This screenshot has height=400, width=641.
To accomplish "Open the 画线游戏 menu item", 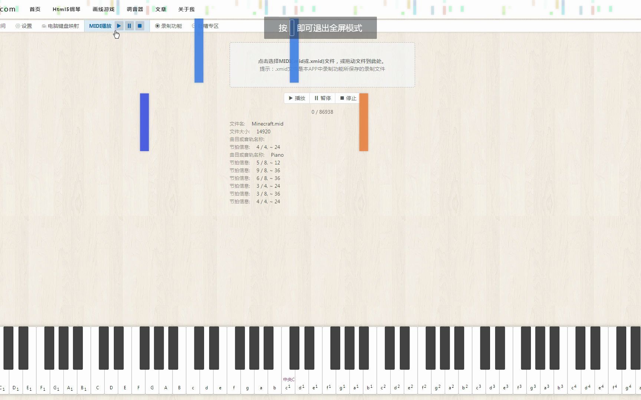I will pyautogui.click(x=103, y=9).
